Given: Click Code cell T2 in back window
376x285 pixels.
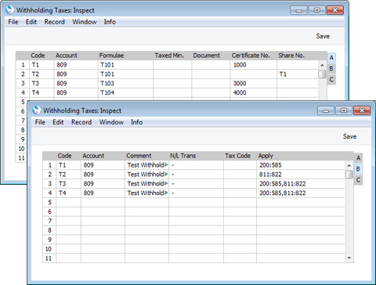Looking at the screenshot, I should [x=42, y=74].
